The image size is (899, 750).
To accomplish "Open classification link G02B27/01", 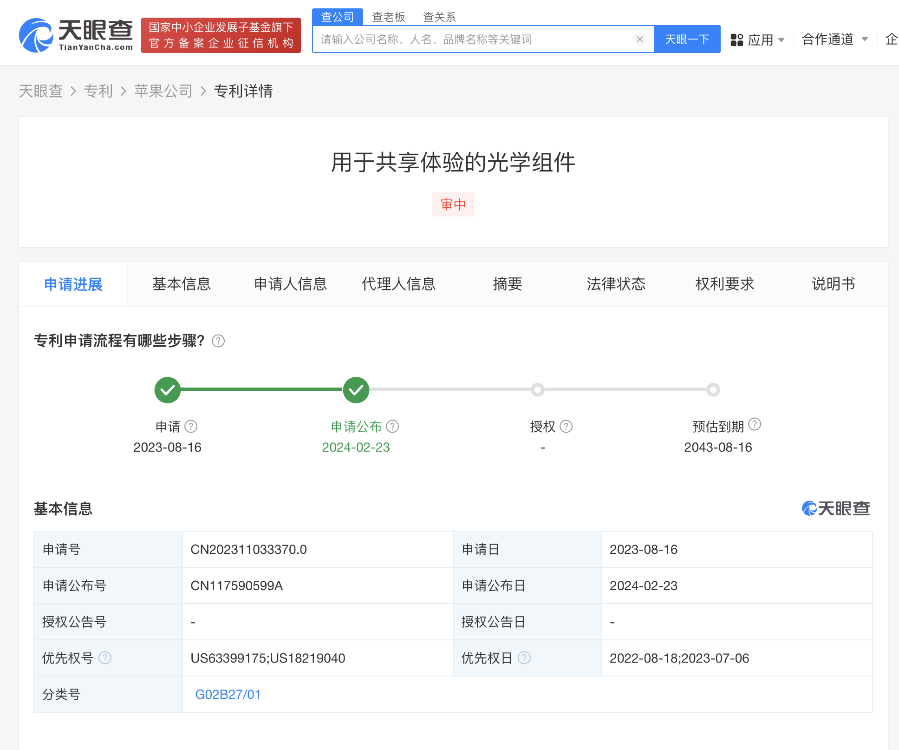I will (x=228, y=694).
